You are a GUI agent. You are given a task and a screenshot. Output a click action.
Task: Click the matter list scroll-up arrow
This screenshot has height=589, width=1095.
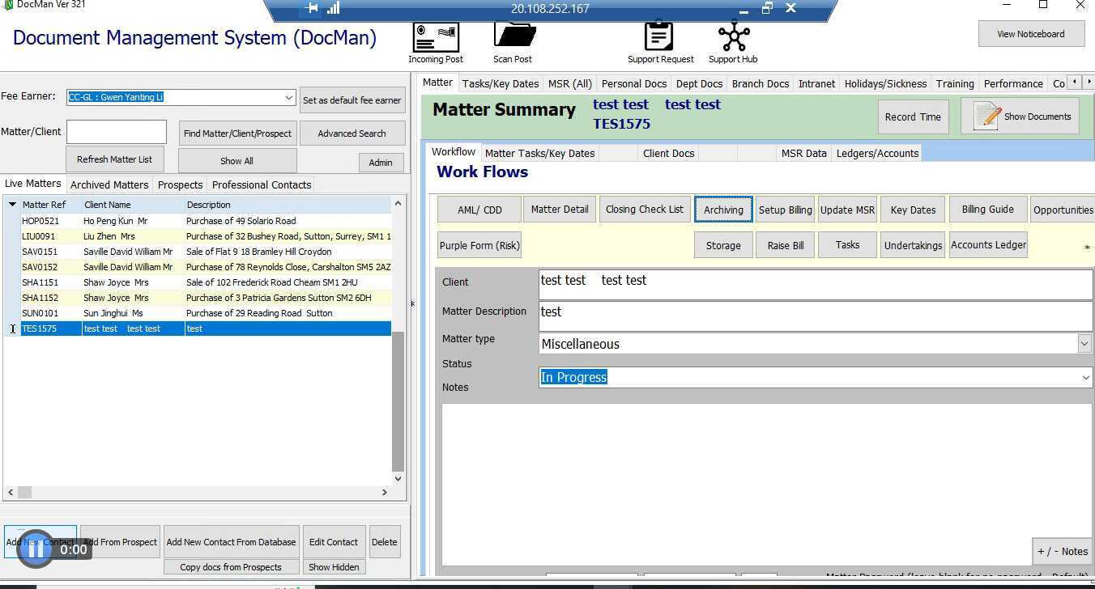(398, 203)
